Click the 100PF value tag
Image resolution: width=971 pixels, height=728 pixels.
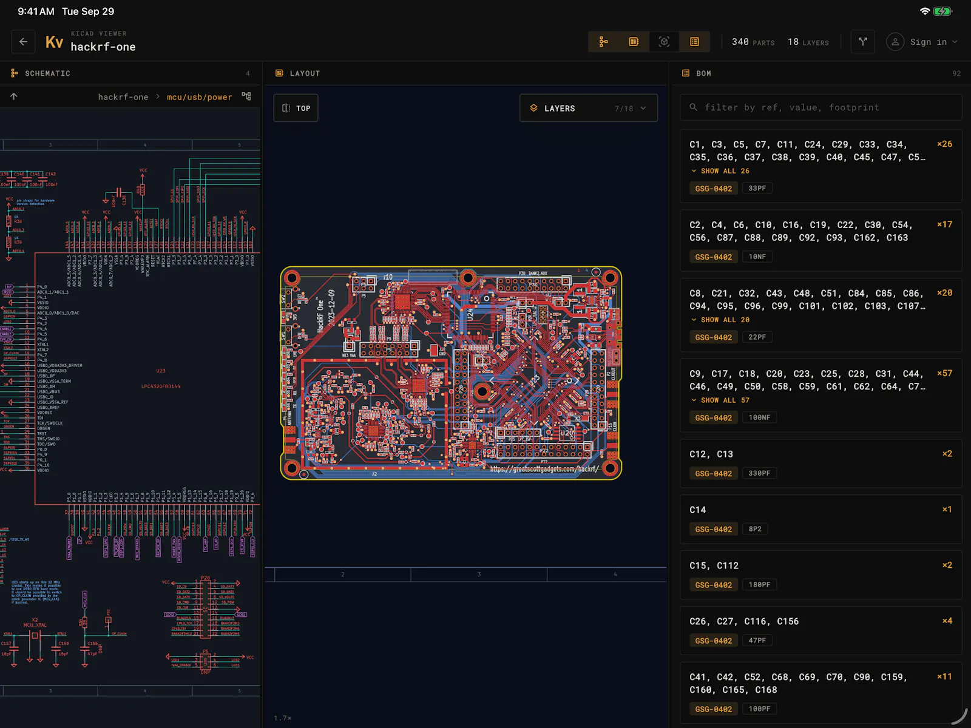[x=759, y=709]
